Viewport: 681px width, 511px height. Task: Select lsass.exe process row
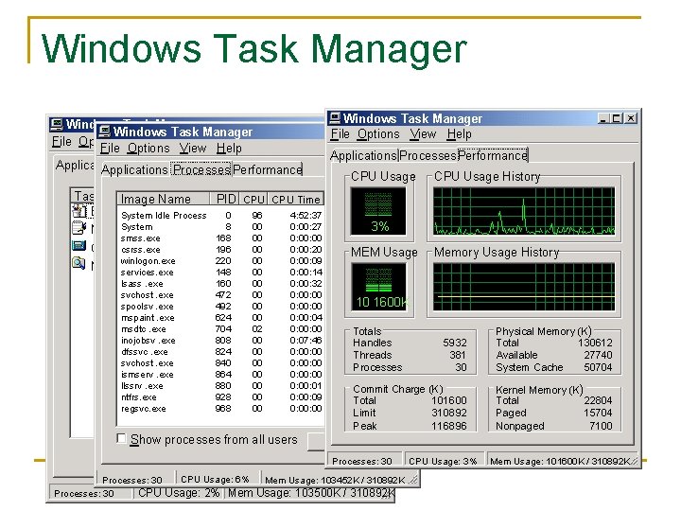(220, 283)
